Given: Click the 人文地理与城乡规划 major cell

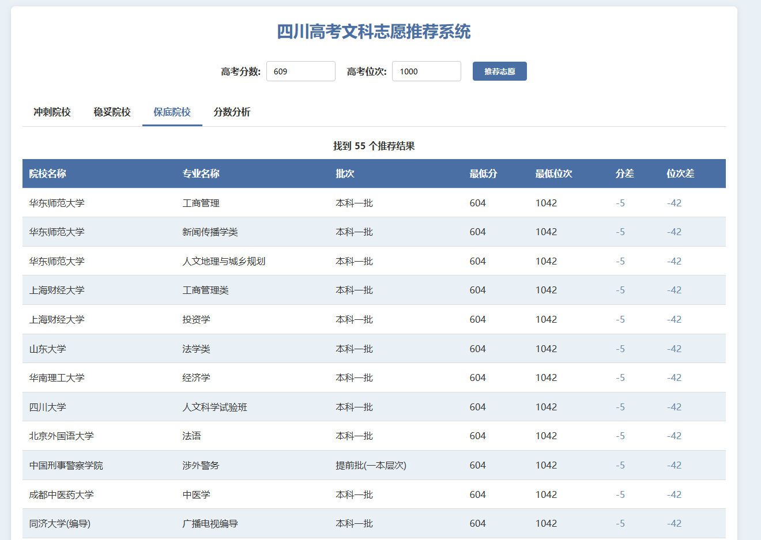Looking at the screenshot, I should coord(224,261).
